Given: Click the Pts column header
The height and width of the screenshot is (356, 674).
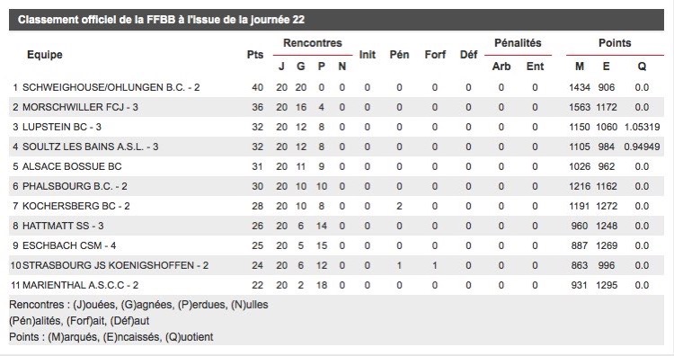Looking at the screenshot, I should [255, 55].
